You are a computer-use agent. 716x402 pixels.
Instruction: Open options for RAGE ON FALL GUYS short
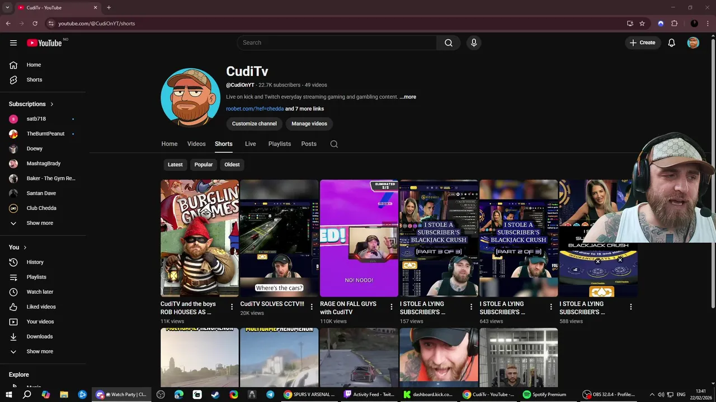pos(392,307)
